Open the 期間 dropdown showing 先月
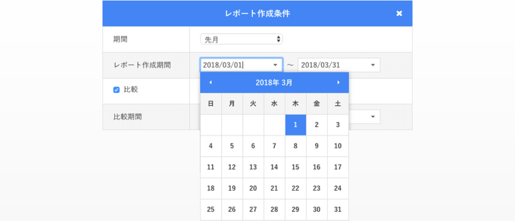This screenshot has width=515, height=221. coord(241,39)
